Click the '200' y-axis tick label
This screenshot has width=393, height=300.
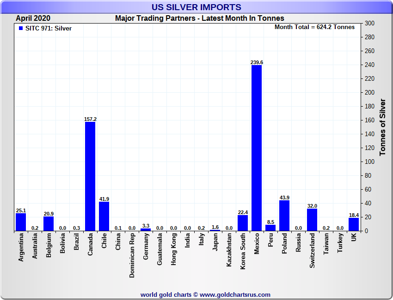[x=370, y=93]
